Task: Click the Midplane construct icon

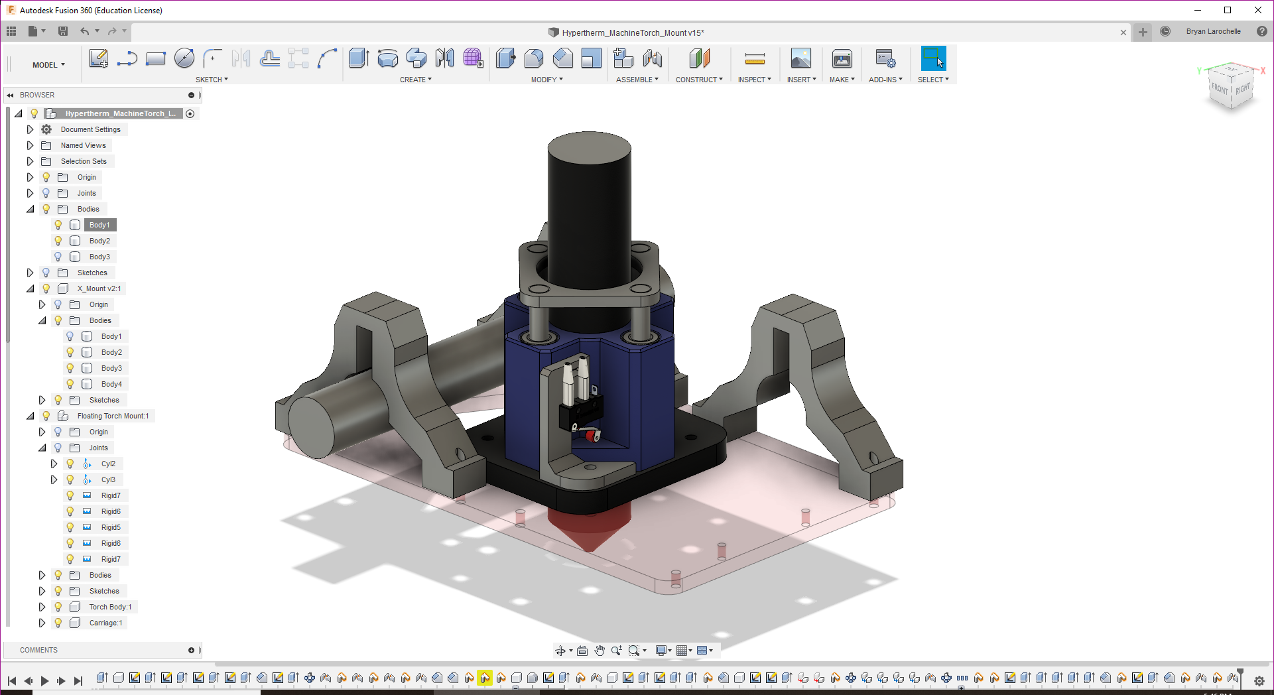Action: click(x=699, y=58)
